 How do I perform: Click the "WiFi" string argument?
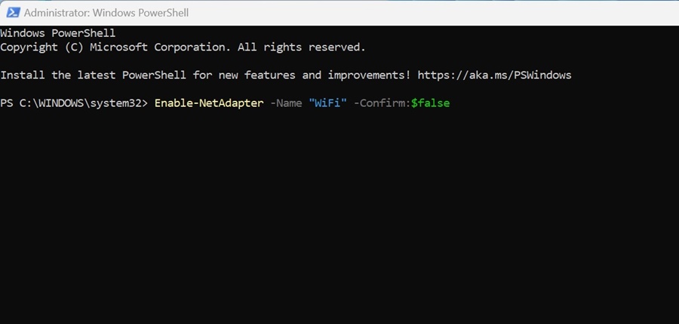pyautogui.click(x=328, y=103)
